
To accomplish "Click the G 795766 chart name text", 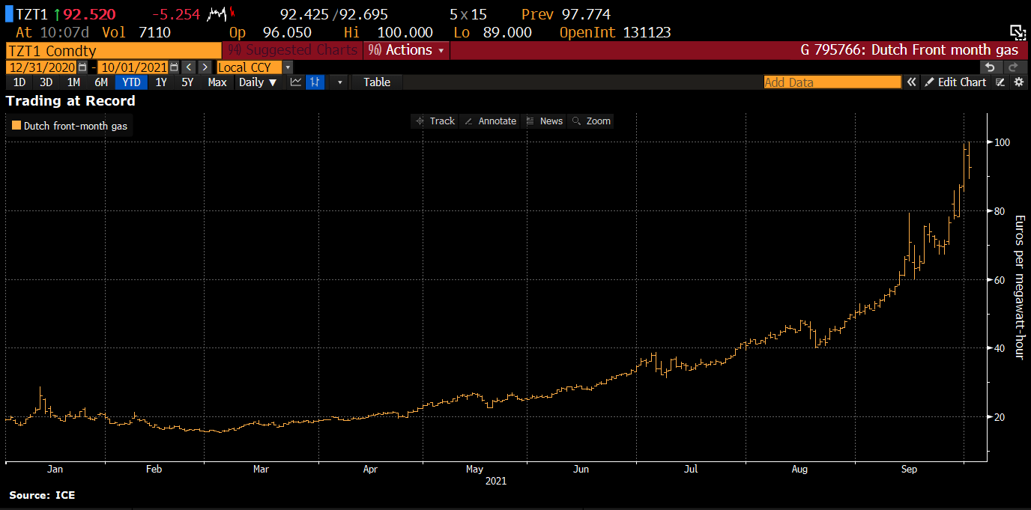I will (x=910, y=50).
